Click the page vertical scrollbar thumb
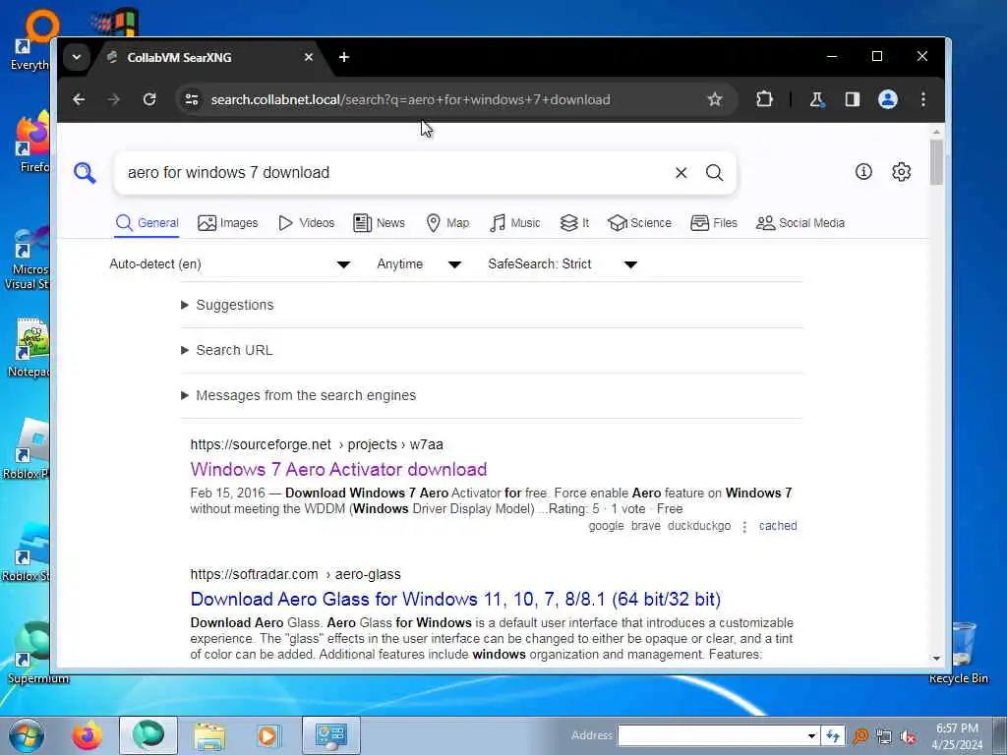The width and height of the screenshot is (1007, 755). [936, 162]
